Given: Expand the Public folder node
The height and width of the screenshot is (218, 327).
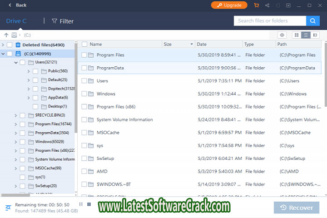Looking at the screenshot, I should pos(29,71).
